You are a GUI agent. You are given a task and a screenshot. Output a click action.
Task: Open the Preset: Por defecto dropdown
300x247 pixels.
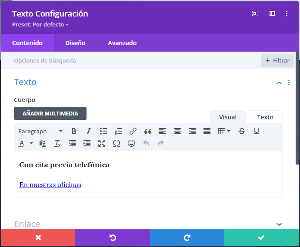[40, 25]
